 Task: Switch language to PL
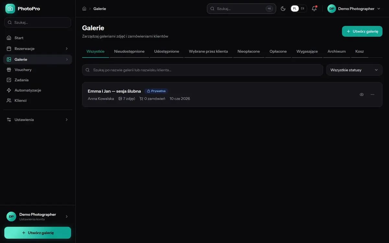[x=295, y=9]
